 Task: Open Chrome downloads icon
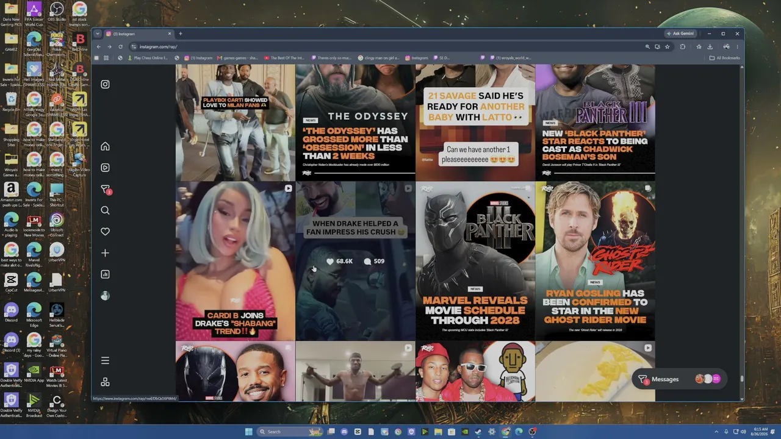click(710, 47)
